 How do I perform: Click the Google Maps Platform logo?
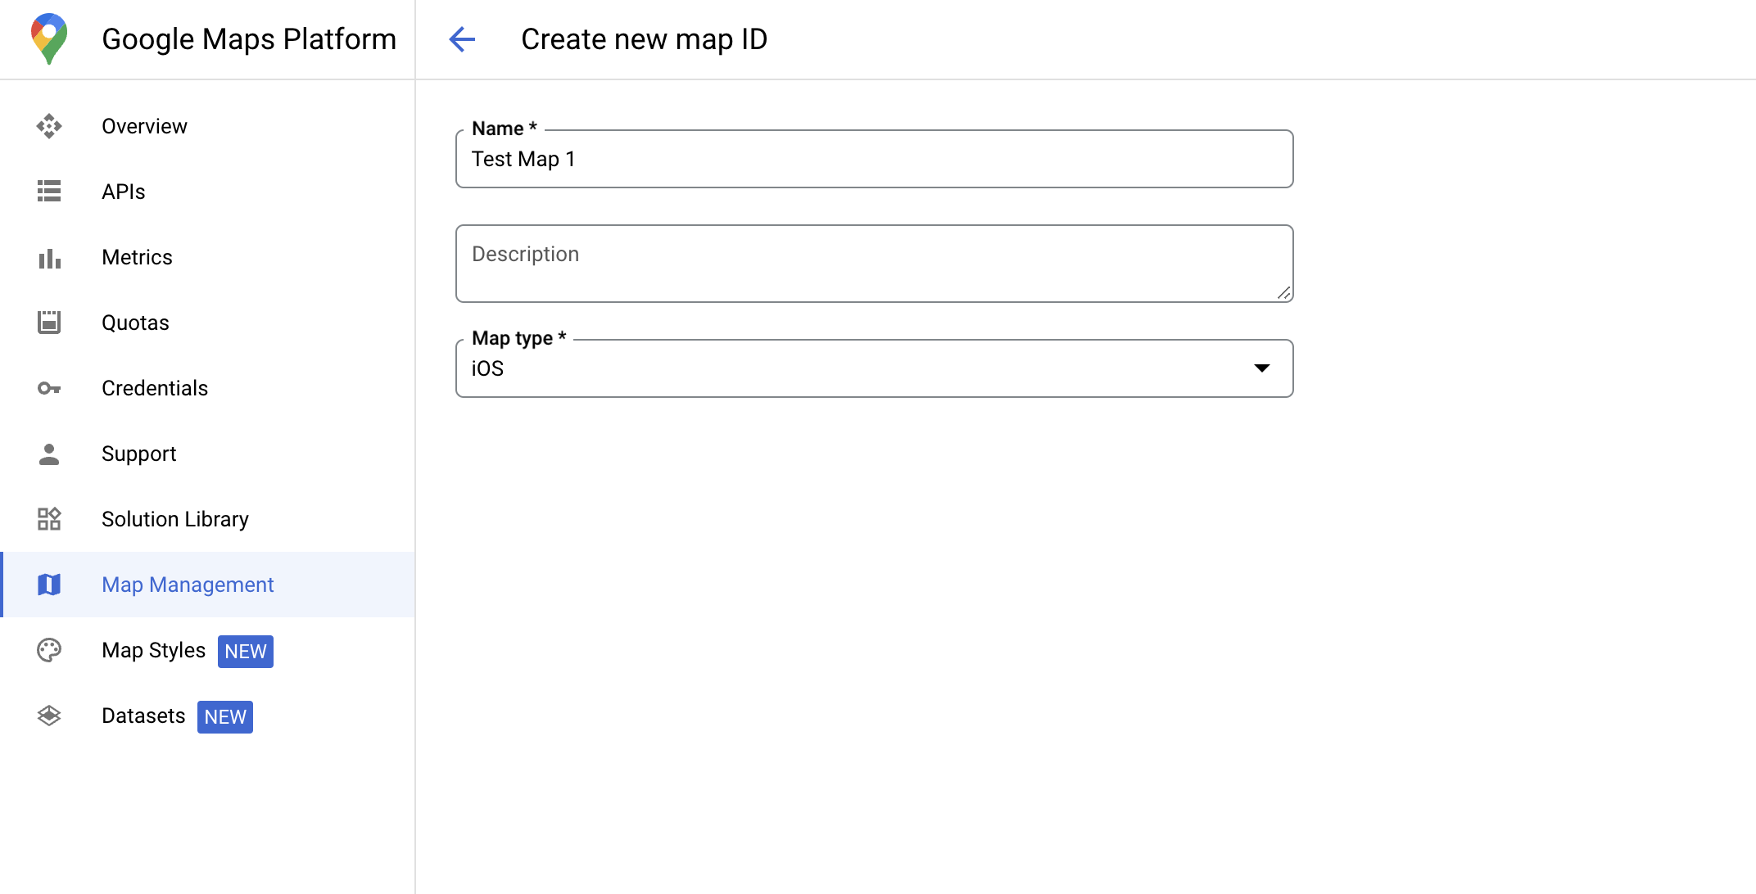point(48,38)
